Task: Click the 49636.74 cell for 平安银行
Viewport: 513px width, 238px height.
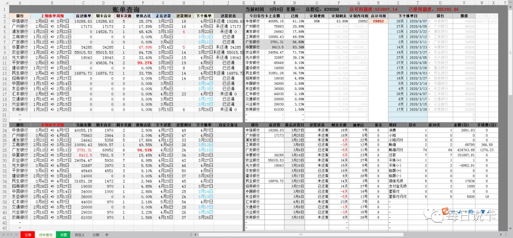Action: click(x=104, y=62)
